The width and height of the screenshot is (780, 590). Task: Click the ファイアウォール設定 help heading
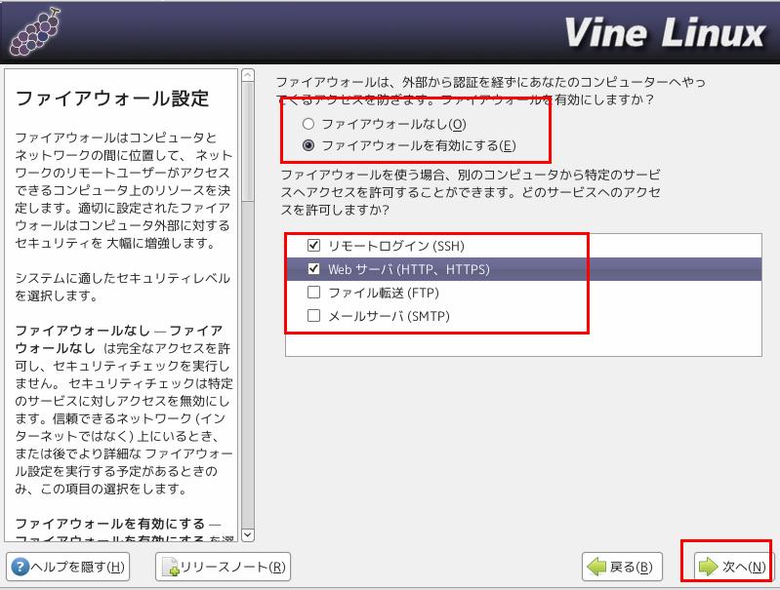[112, 98]
